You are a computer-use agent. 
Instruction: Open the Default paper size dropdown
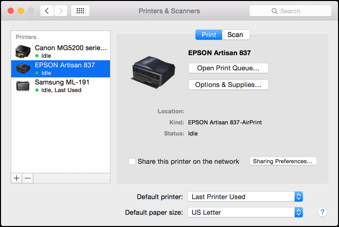(245, 212)
